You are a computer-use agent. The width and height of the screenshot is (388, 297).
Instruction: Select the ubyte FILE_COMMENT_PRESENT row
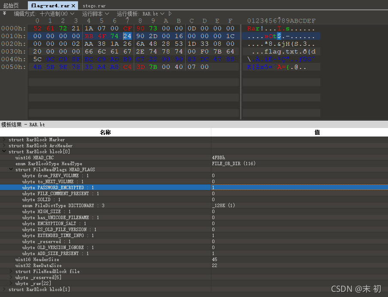194,193
